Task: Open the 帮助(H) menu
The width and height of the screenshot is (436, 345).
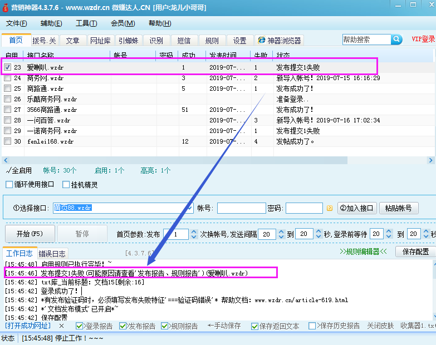Action: (x=160, y=23)
